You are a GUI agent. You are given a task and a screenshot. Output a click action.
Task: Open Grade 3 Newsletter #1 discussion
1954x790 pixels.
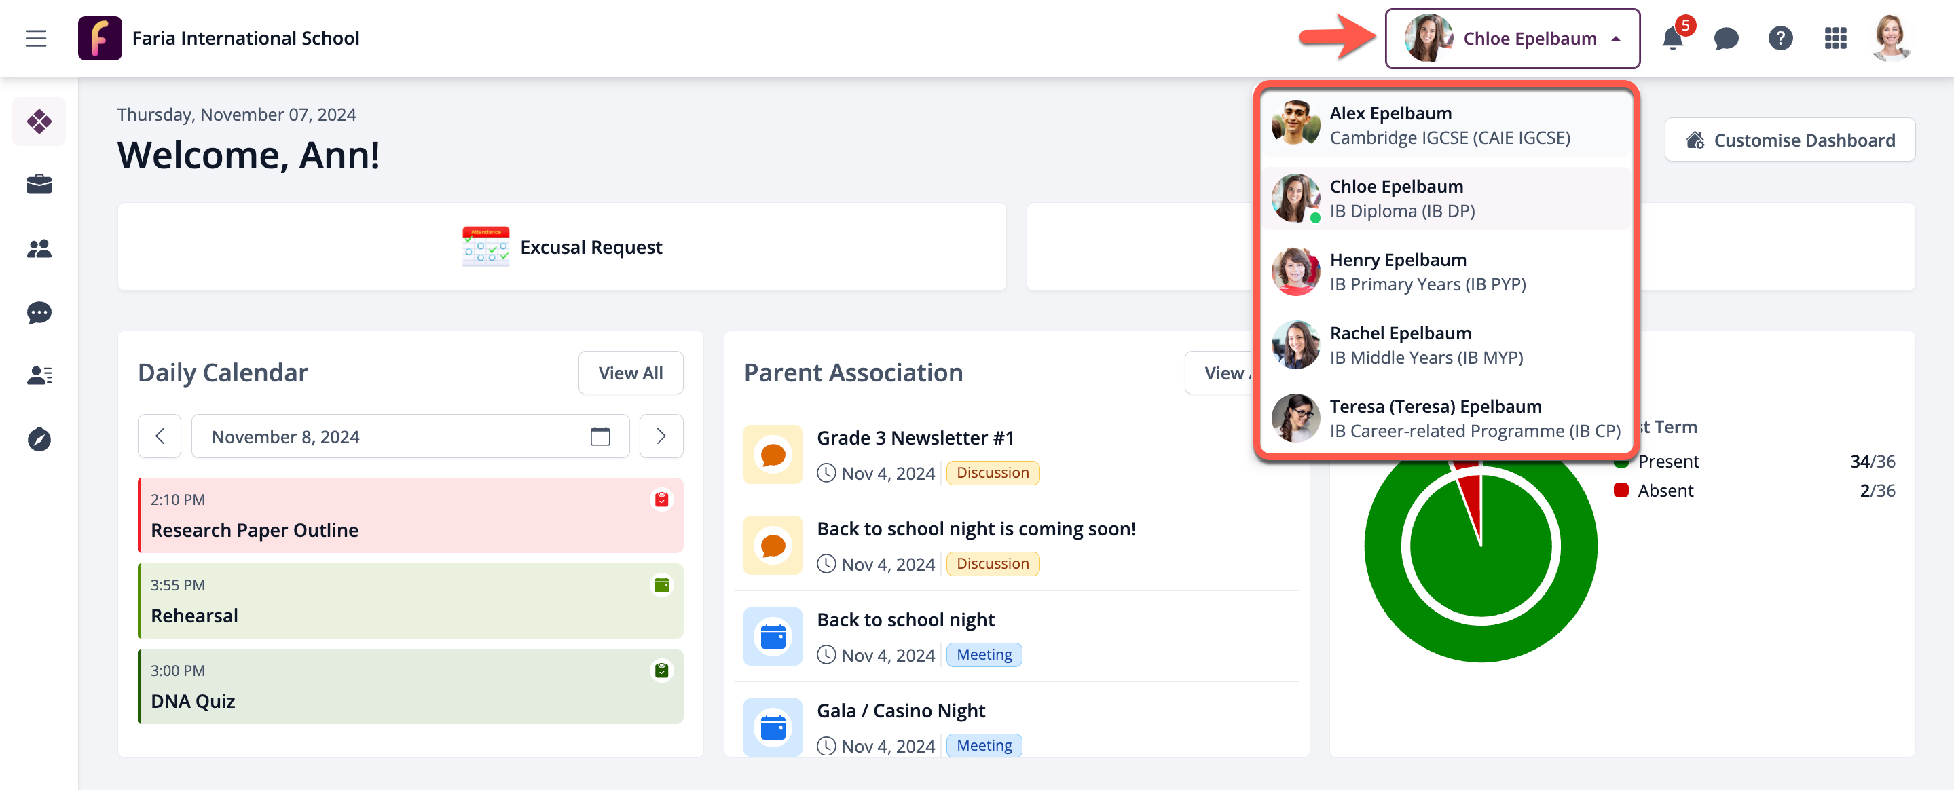coord(915,438)
